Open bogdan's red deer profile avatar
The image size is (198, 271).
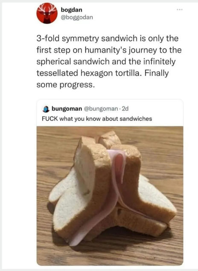click(47, 13)
